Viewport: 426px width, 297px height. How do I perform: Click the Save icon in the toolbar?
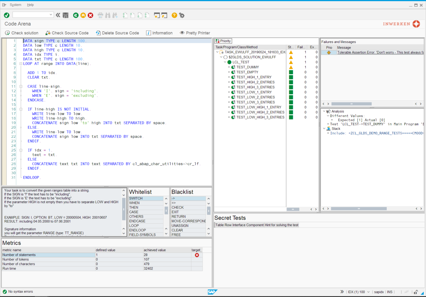65,15
